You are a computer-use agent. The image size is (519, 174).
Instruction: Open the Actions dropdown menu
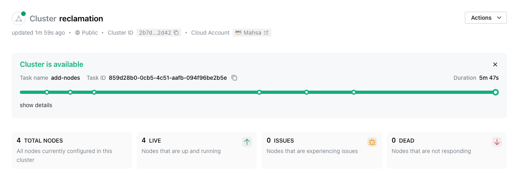[x=486, y=18]
